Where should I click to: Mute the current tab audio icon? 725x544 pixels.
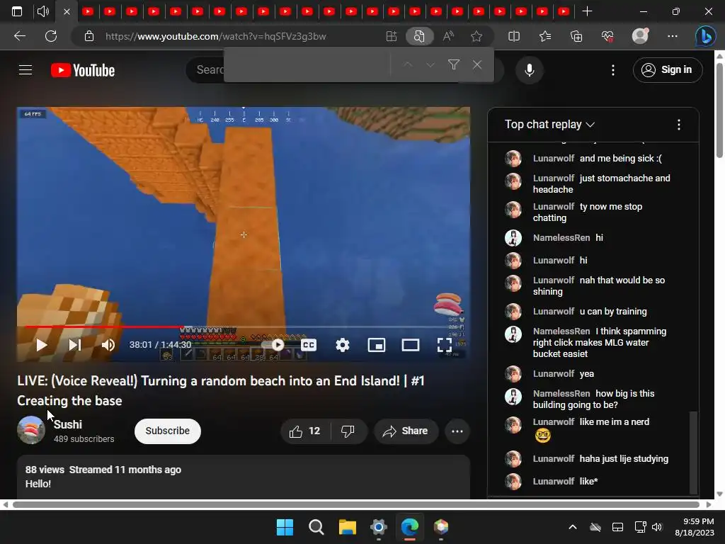(43, 11)
